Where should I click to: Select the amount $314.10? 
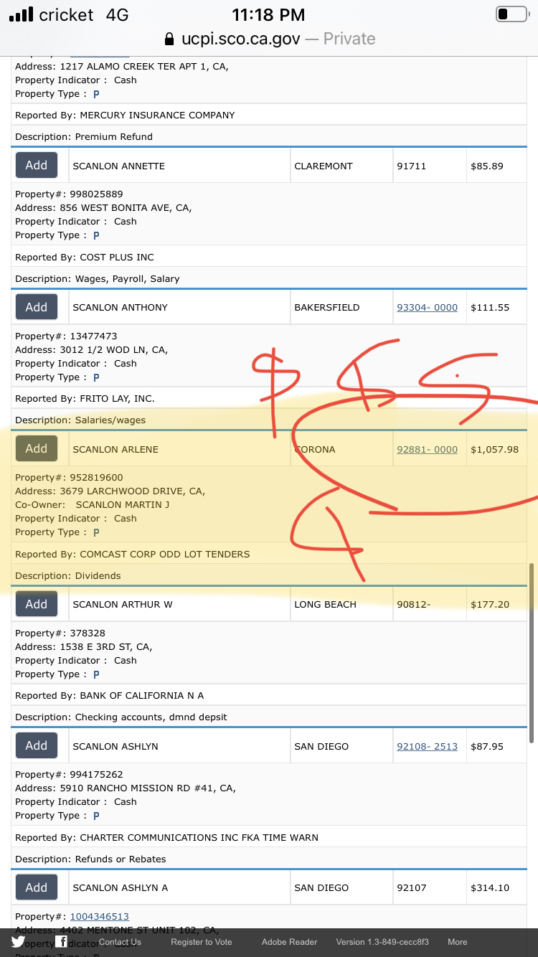coord(490,887)
